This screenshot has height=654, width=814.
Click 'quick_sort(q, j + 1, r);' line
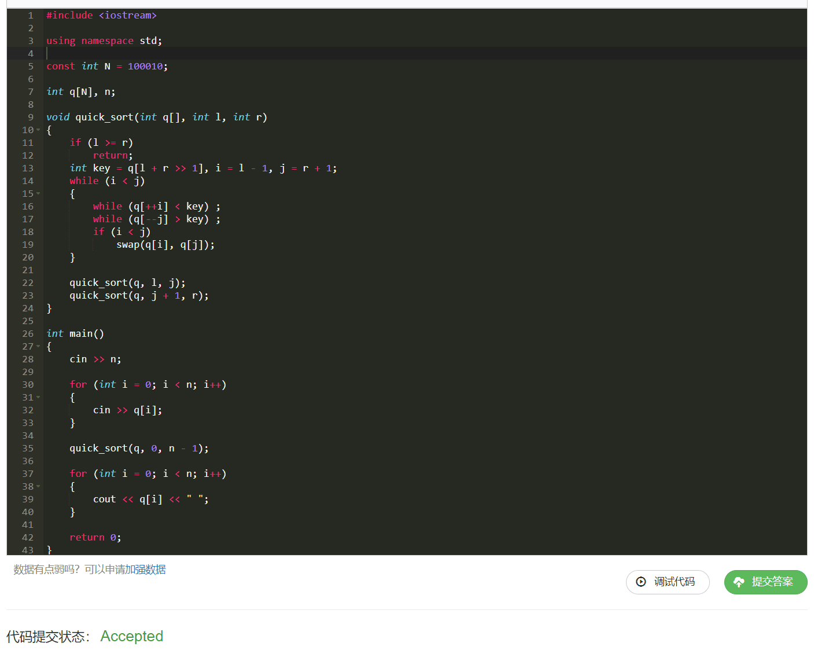[139, 295]
